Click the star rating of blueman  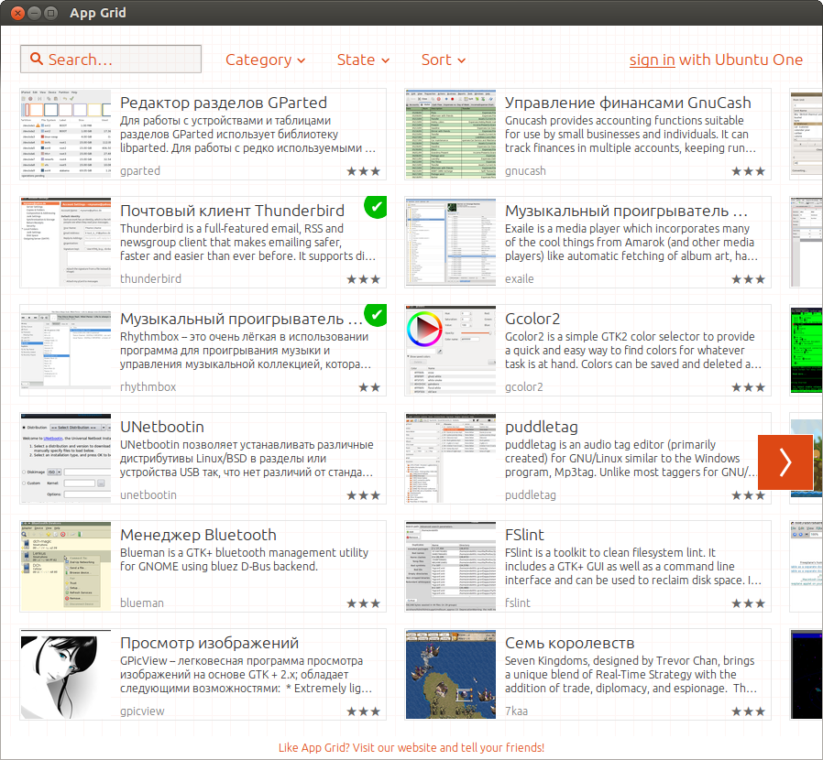tap(364, 603)
